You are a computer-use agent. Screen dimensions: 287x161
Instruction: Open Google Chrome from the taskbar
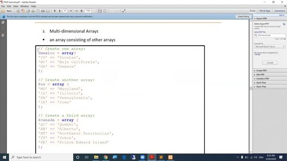(105, 157)
